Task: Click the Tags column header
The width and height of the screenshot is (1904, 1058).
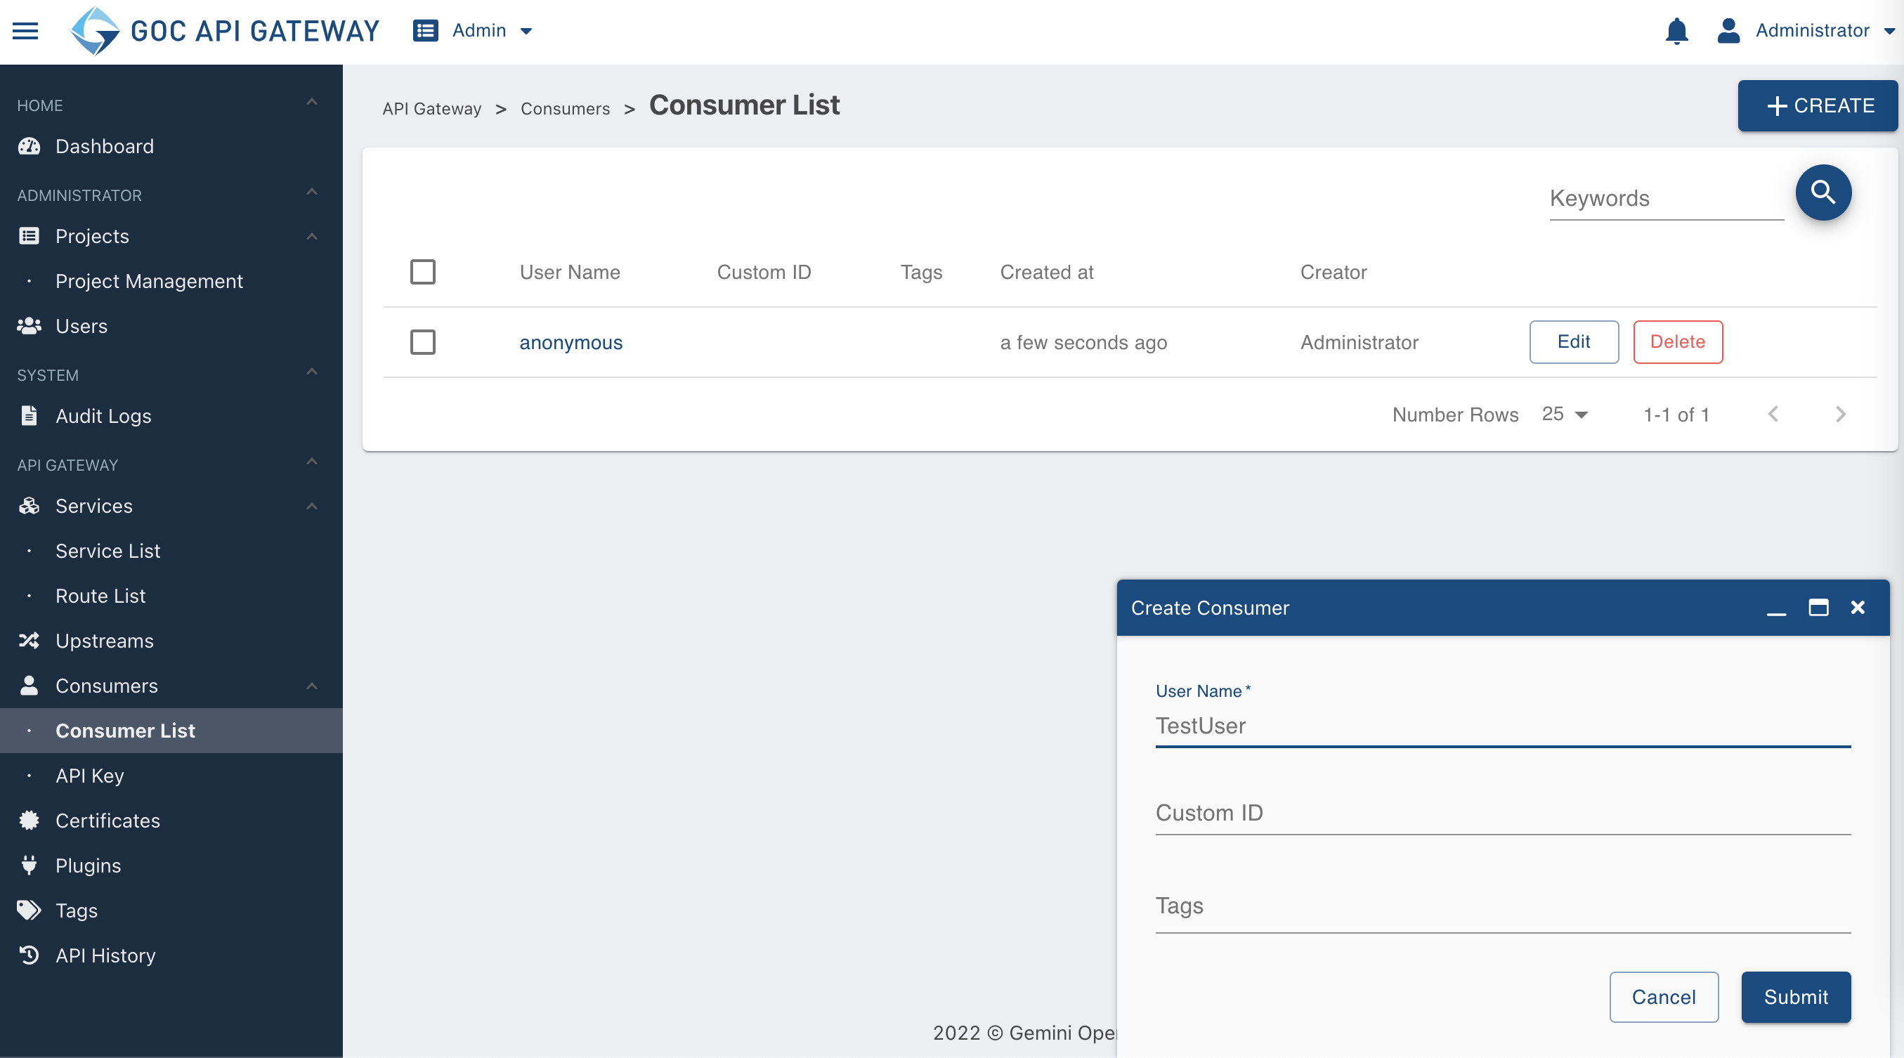Action: 921,273
